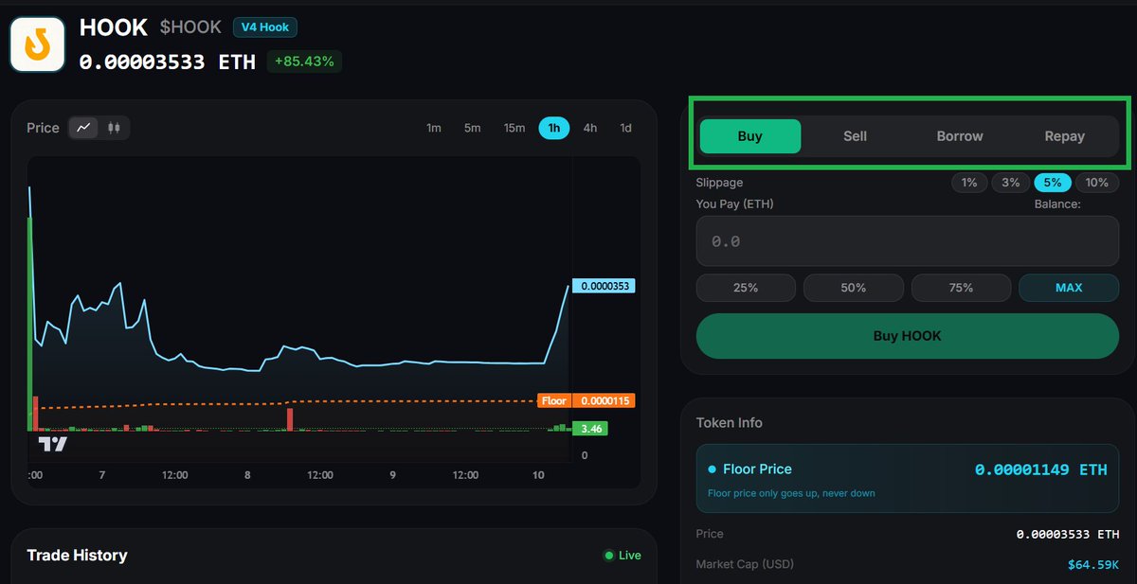This screenshot has height=584, width=1137.
Task: Open the Borrow tab
Action: [x=960, y=136]
